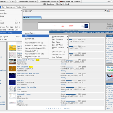Select Western (ISO-8859-15) encoding
The image size is (113, 113).
(x=36, y=54)
